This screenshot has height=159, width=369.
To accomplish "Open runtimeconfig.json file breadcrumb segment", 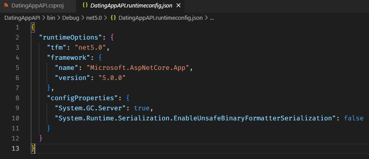I will [x=160, y=18].
